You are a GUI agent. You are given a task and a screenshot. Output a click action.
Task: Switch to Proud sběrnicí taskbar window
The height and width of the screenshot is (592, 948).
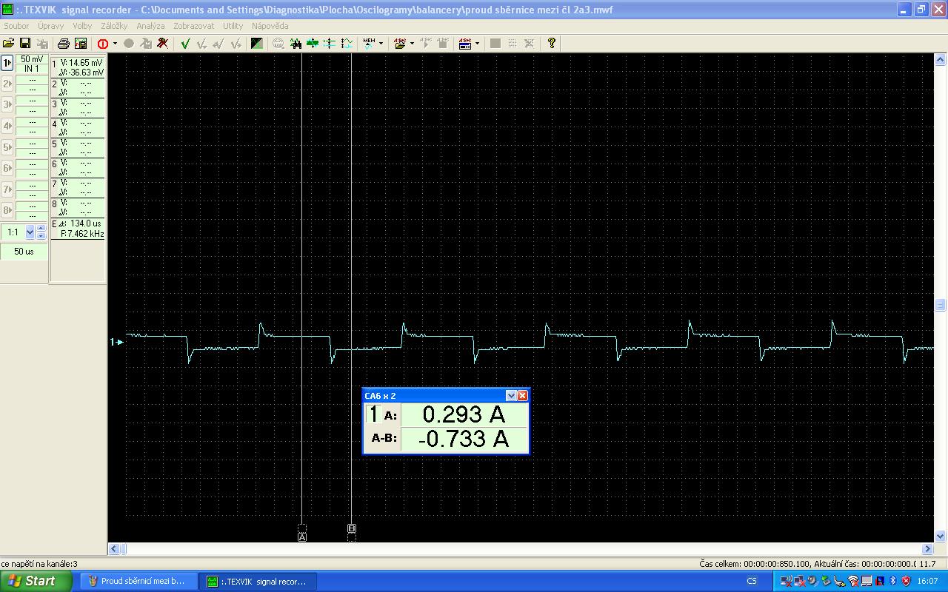(138, 581)
